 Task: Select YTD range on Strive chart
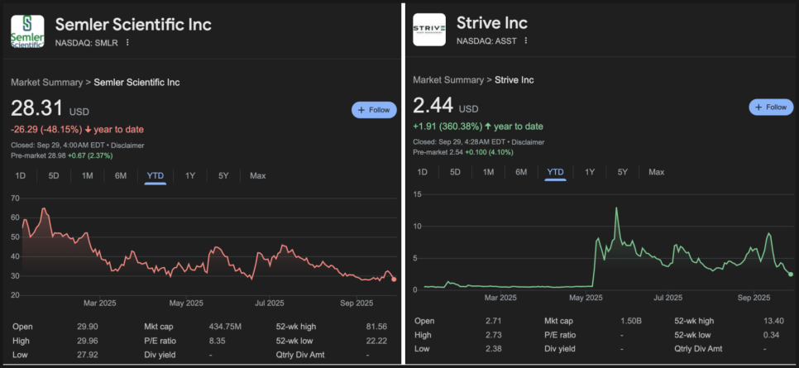[x=556, y=172]
